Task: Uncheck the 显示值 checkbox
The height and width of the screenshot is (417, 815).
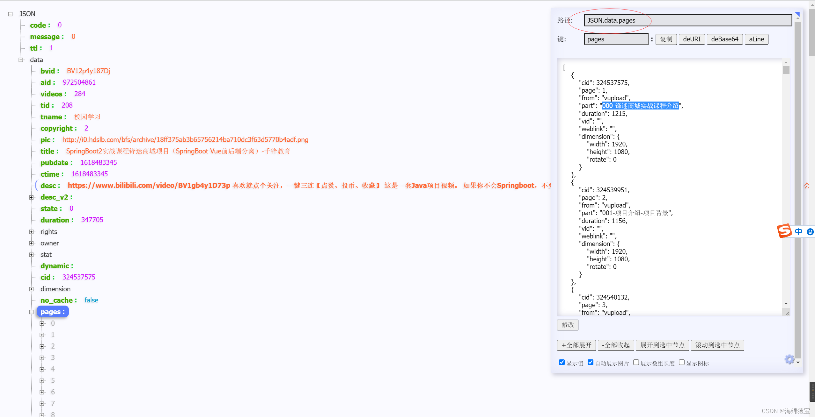Action: pyautogui.click(x=562, y=363)
